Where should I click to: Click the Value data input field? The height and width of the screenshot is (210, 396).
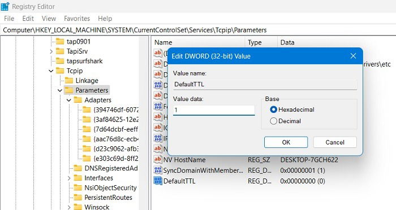pos(214,110)
